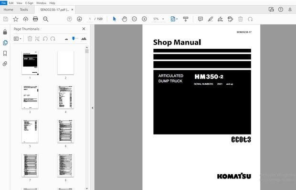296x190 pixels.
Task: Add a comment with sticky note icon
Action: pos(201,19)
